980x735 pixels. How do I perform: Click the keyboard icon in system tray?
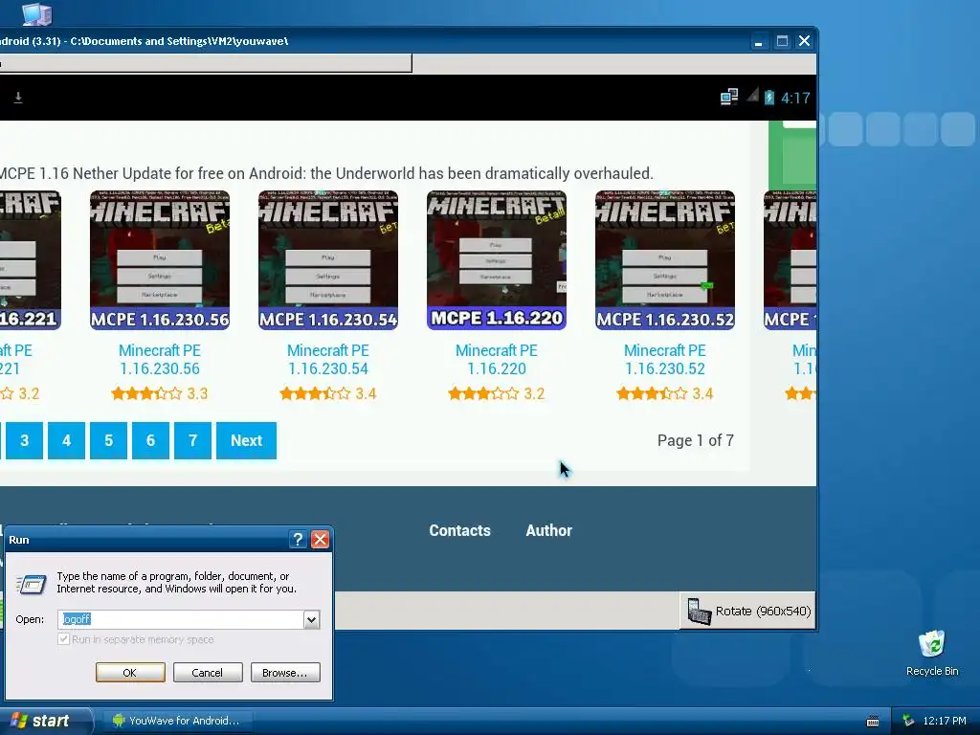coord(873,722)
